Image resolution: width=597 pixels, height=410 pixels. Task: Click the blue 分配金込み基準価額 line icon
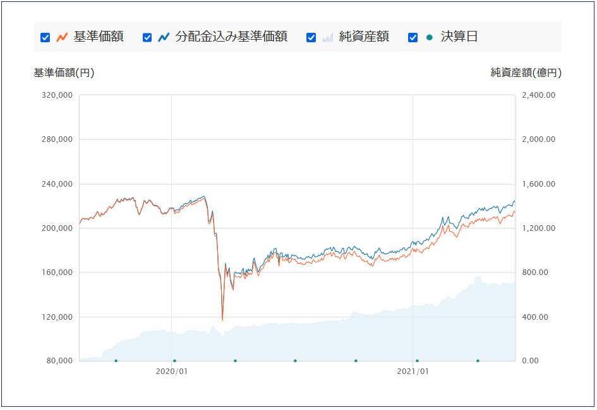[164, 37]
